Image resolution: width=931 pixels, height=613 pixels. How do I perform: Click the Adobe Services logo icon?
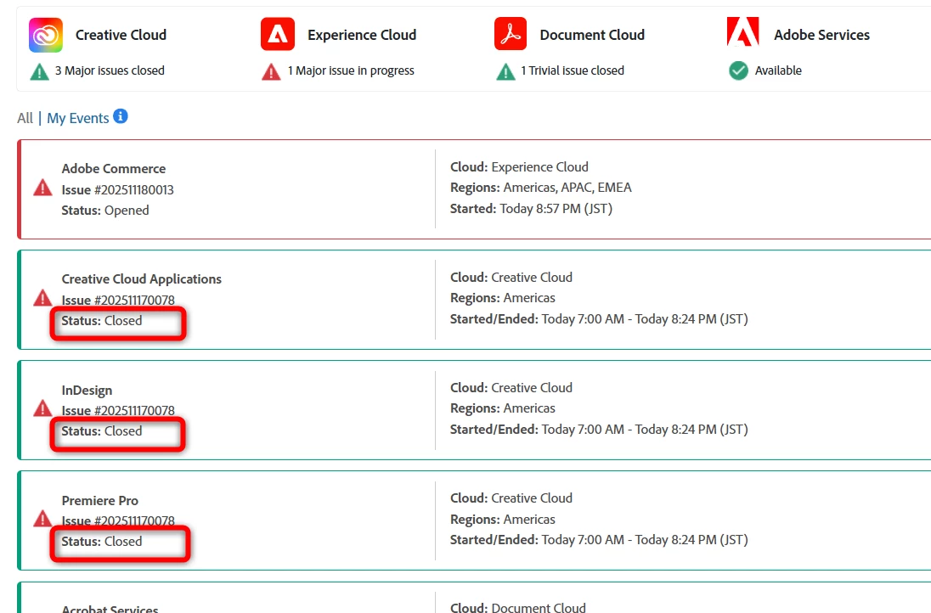coord(743,32)
